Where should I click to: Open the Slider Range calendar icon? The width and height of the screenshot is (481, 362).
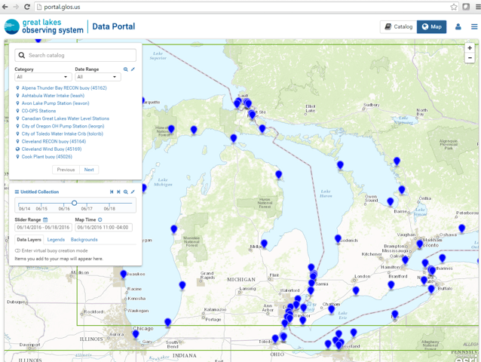45,219
